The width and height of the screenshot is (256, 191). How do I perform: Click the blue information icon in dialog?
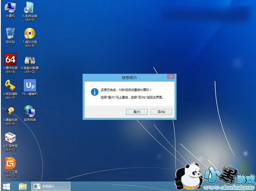[x=94, y=92]
